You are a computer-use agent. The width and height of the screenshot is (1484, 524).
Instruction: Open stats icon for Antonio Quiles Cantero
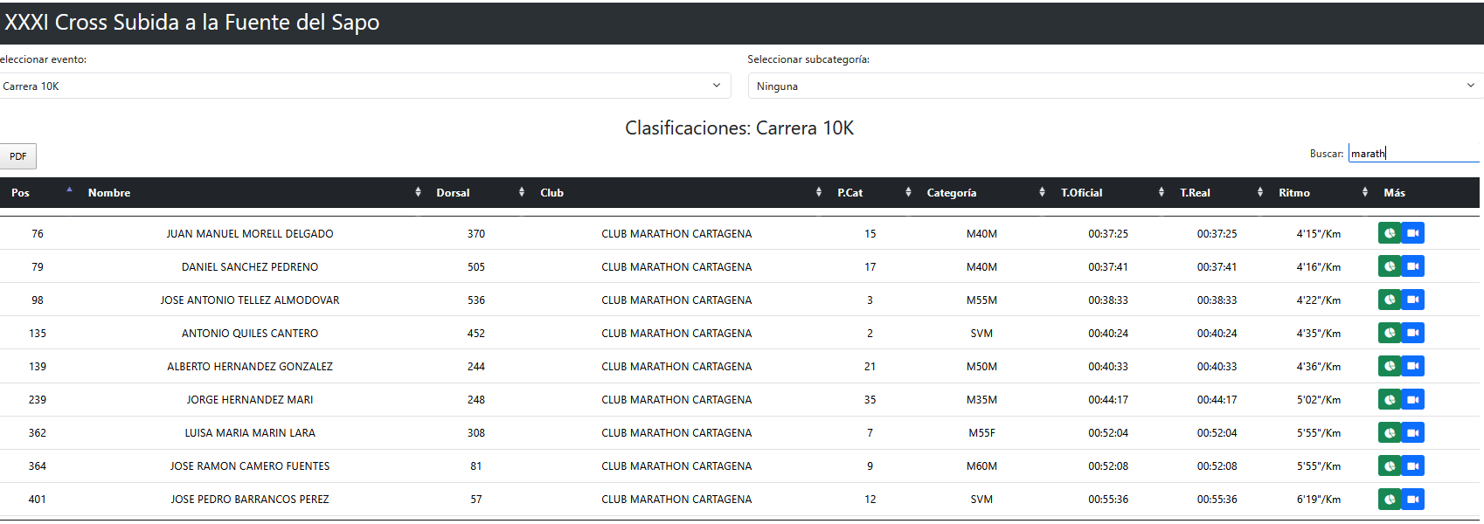click(x=1390, y=333)
